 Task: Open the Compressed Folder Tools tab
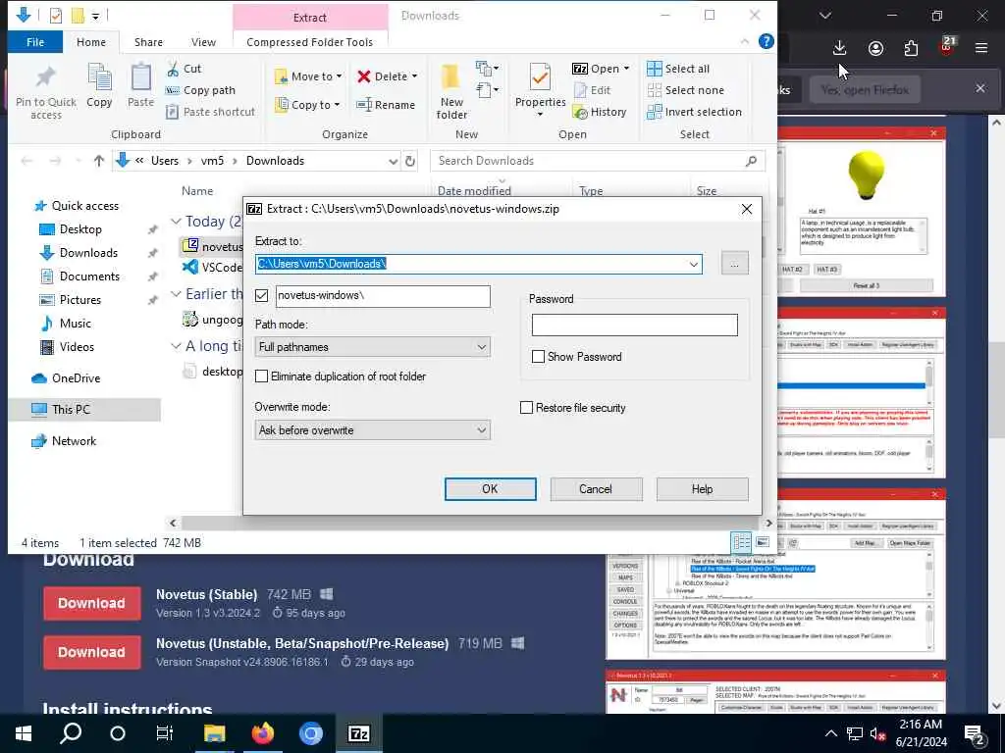click(309, 42)
